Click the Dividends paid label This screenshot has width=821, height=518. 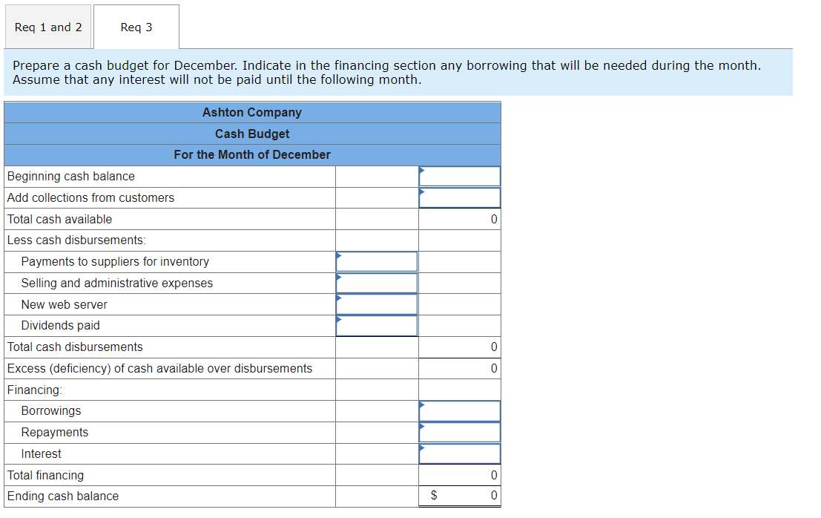pos(60,326)
